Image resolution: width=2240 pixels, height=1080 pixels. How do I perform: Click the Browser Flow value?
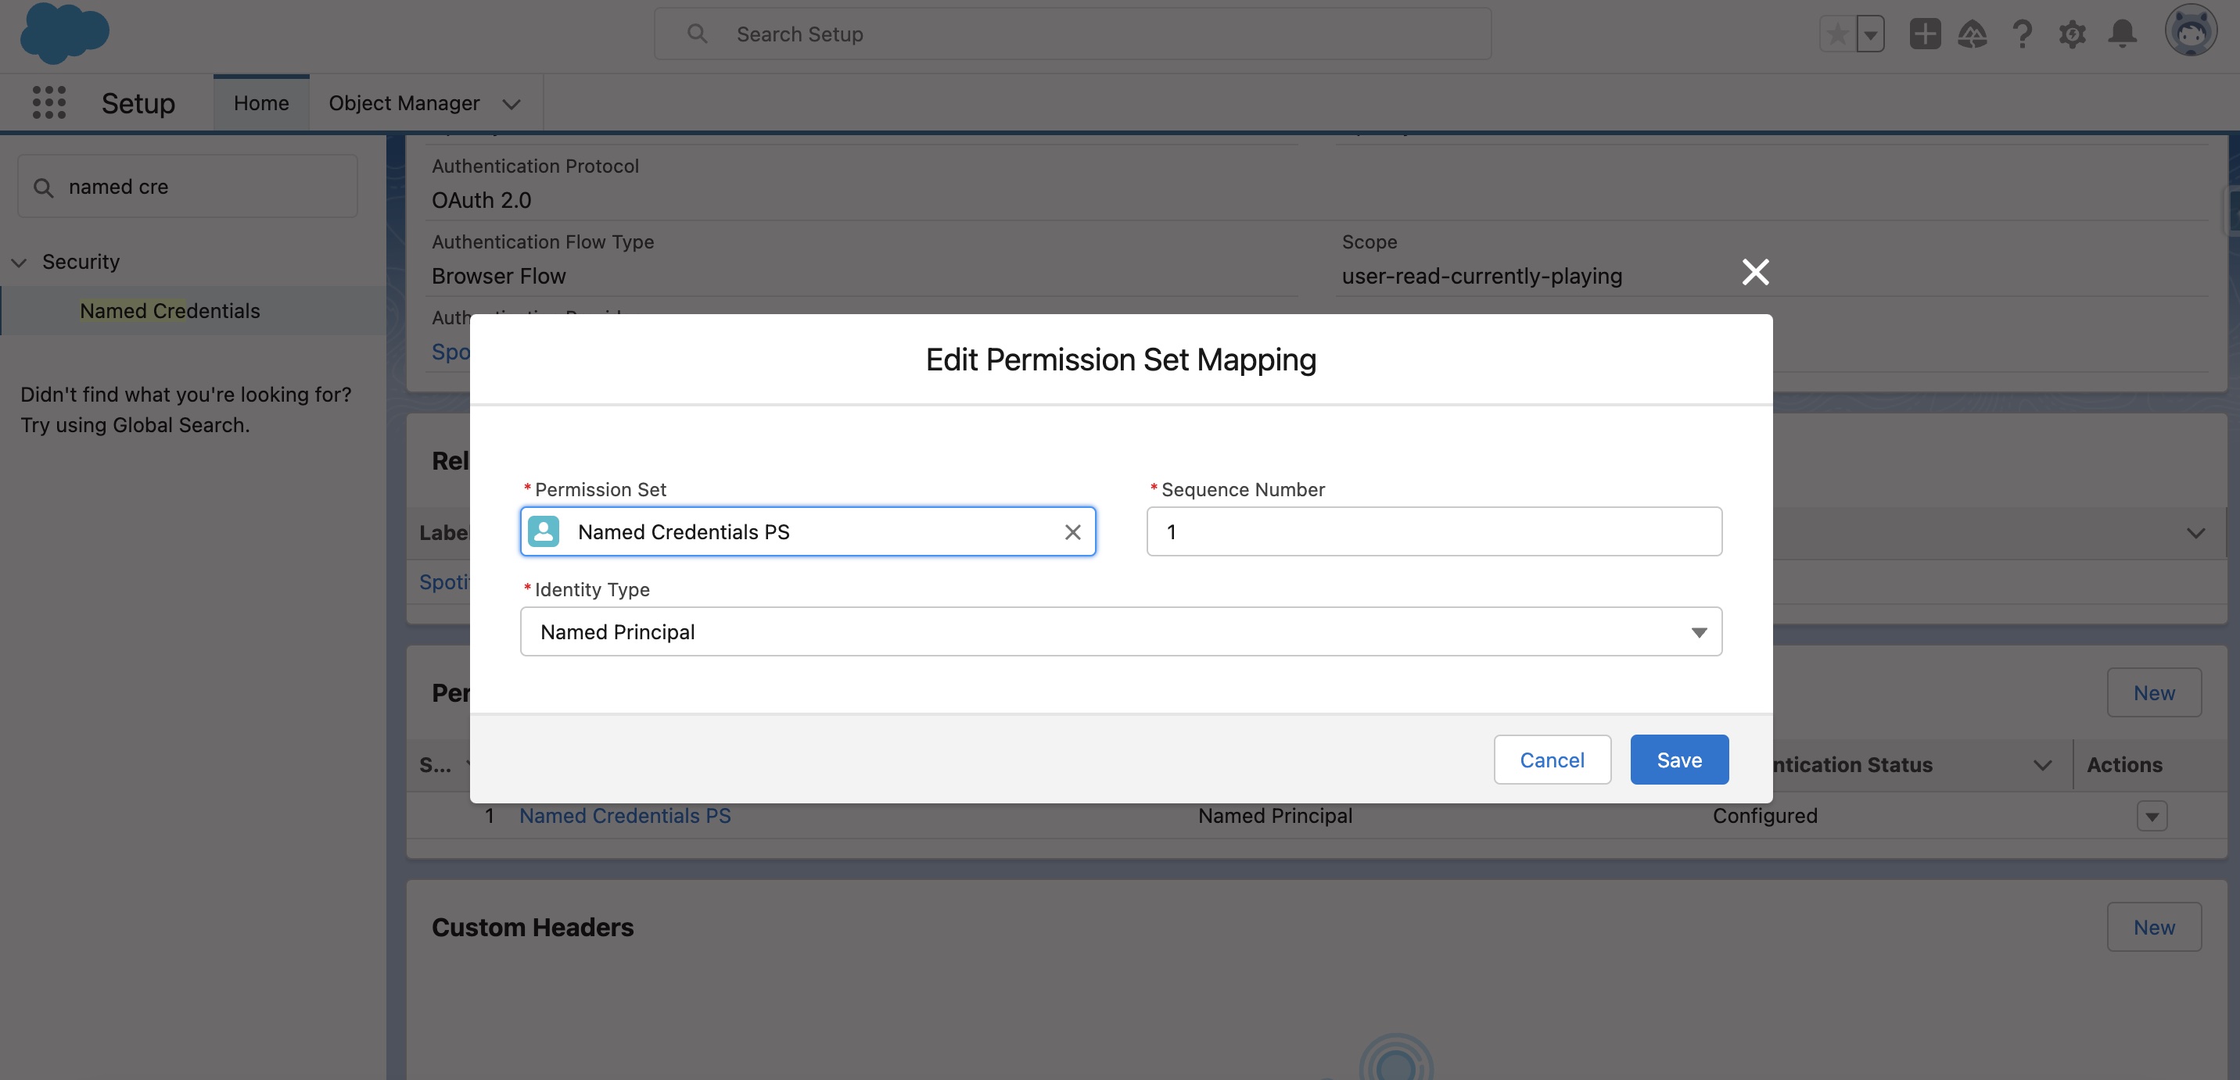click(x=498, y=275)
